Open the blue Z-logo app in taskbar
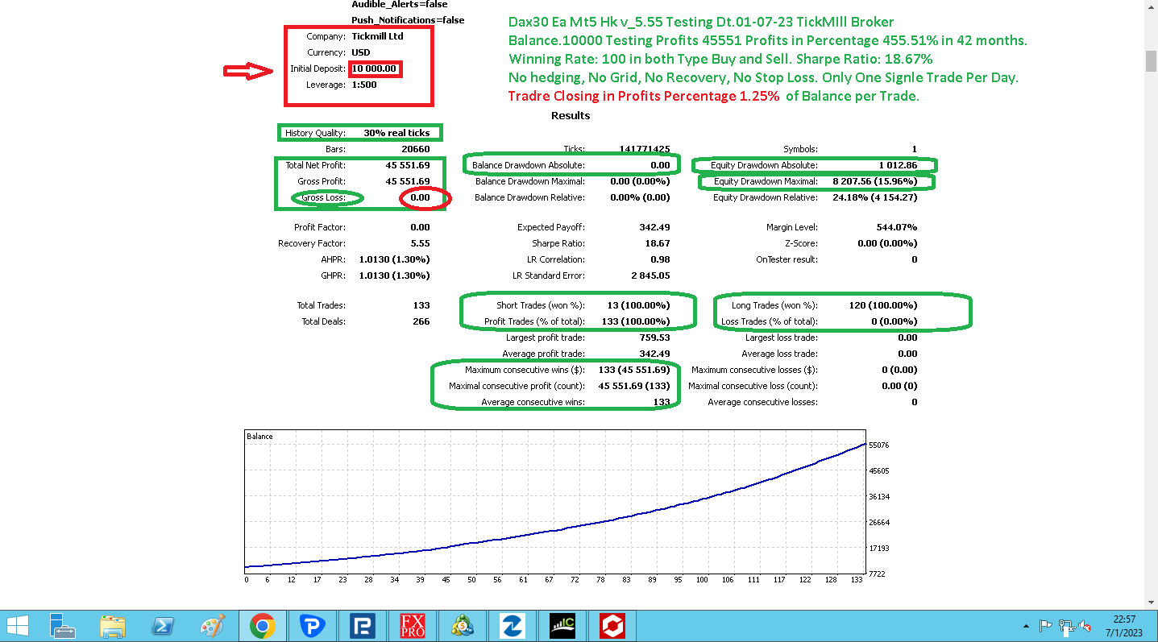 pyautogui.click(x=513, y=626)
